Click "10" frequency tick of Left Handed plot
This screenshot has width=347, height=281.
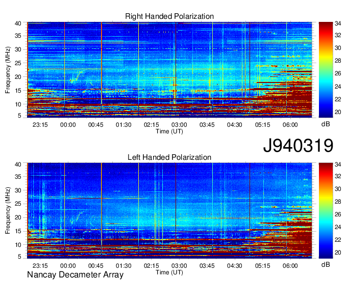(18, 245)
